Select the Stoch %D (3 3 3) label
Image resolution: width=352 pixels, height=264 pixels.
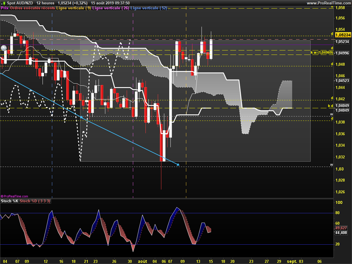click(35, 201)
